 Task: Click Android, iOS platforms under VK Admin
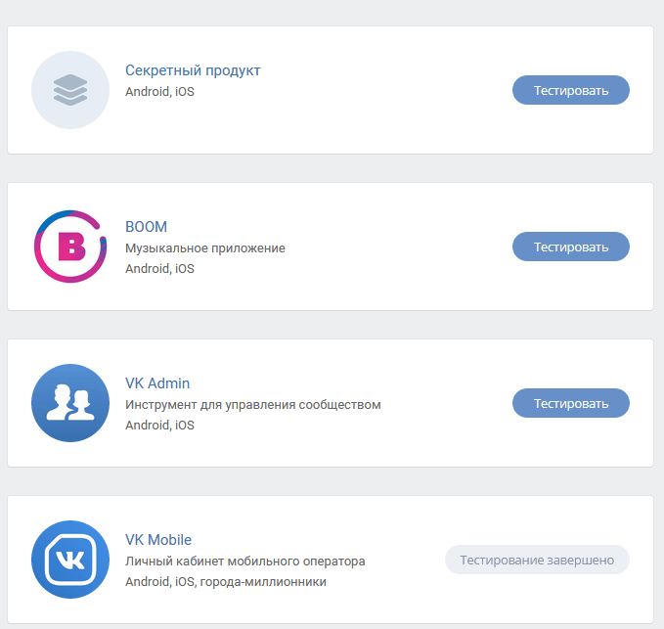159,426
